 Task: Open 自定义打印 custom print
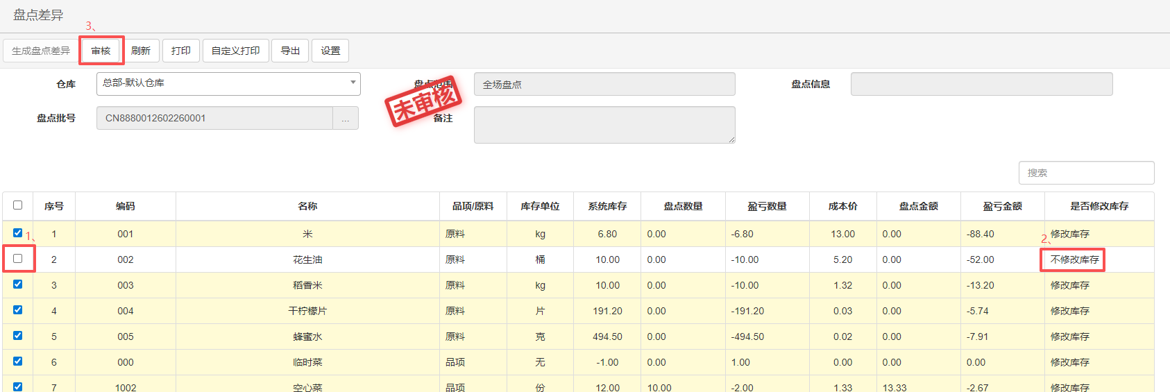[x=235, y=51]
